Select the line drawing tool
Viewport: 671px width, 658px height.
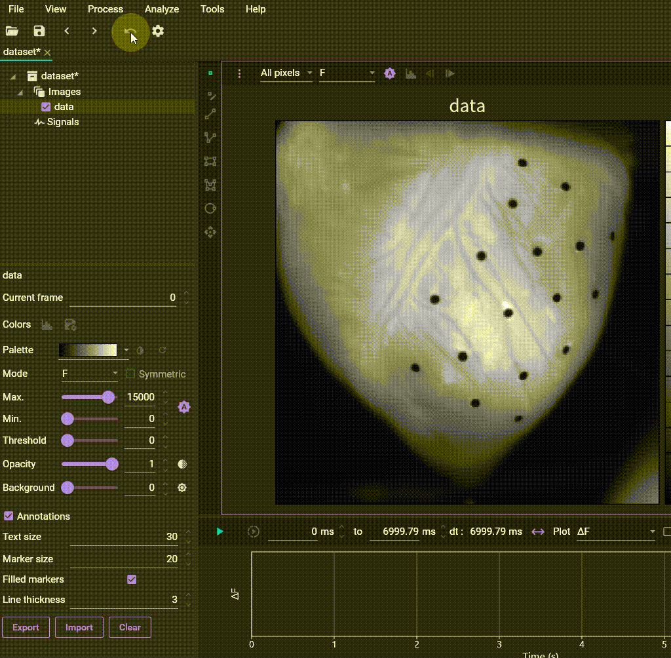point(210,114)
